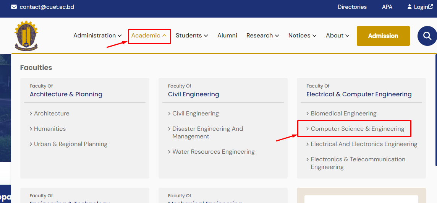The height and width of the screenshot is (203, 437).
Task: Open the APA link
Action: [387, 7]
